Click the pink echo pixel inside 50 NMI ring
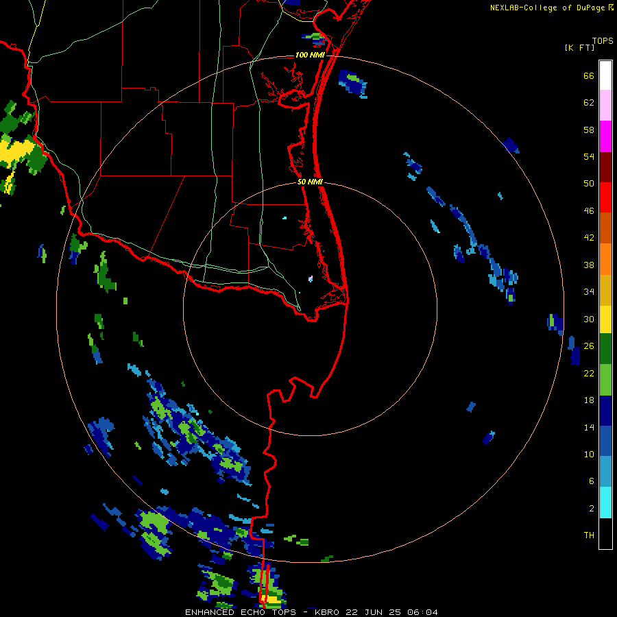 (311, 279)
